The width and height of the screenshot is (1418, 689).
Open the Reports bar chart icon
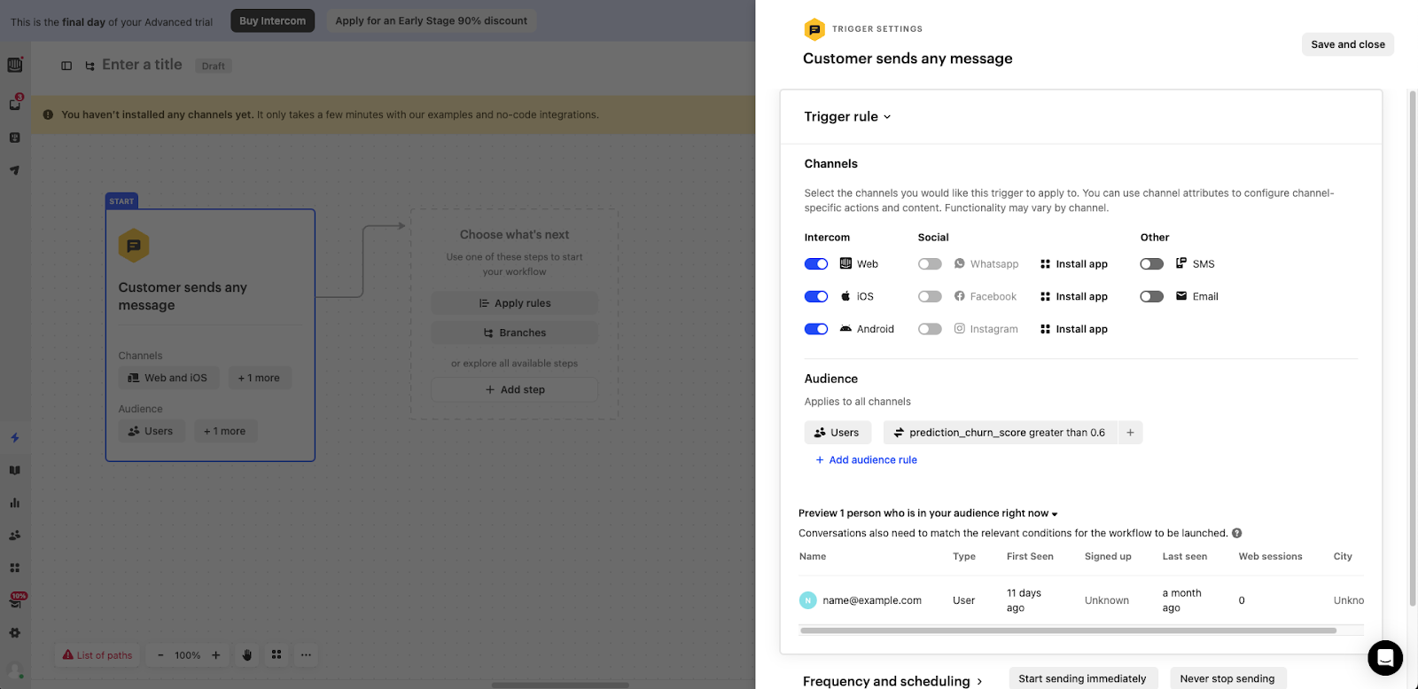point(15,503)
